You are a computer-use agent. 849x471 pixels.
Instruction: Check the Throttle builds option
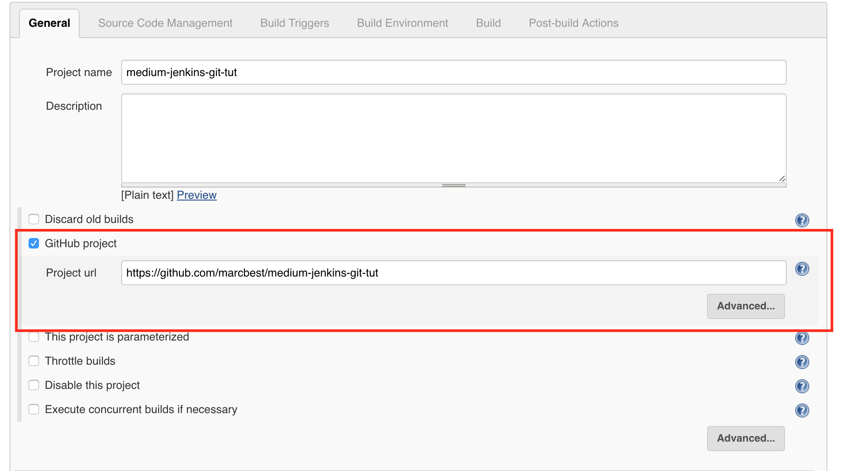pyautogui.click(x=34, y=361)
